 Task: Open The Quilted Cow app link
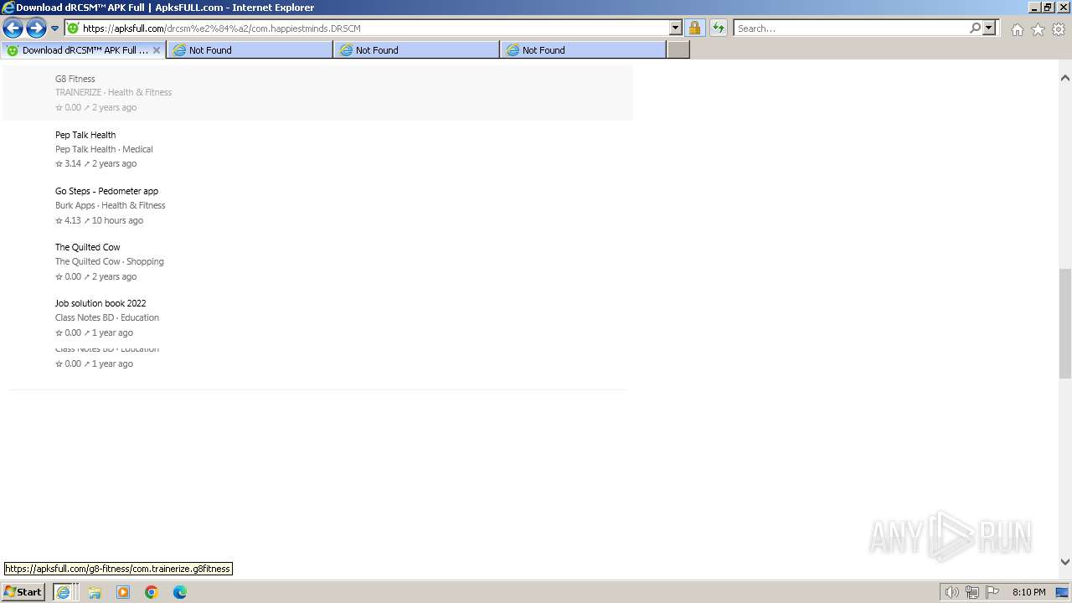tap(88, 247)
